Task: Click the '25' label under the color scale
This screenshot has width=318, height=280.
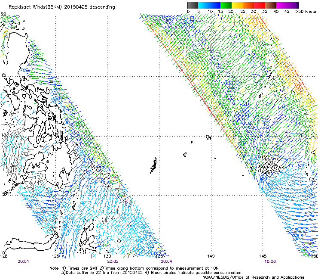Action: pos(242,12)
